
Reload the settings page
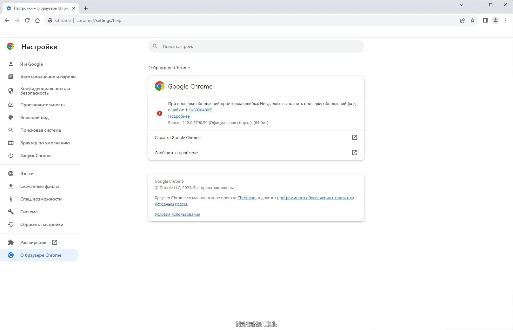pos(27,20)
